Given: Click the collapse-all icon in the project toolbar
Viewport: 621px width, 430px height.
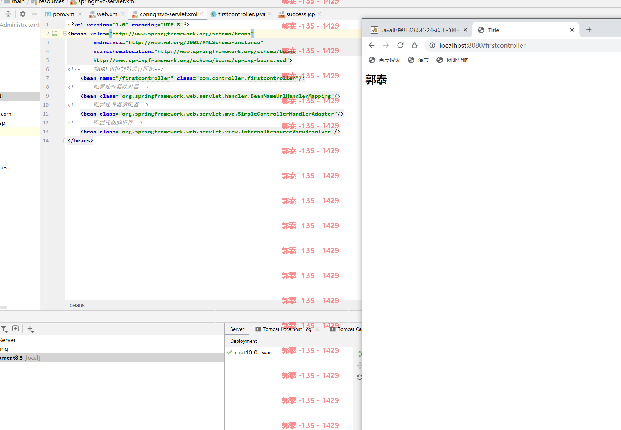Looking at the screenshot, I should 8,14.
